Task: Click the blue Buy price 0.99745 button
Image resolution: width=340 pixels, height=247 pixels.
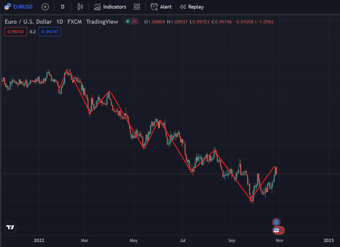Action: 49,32
